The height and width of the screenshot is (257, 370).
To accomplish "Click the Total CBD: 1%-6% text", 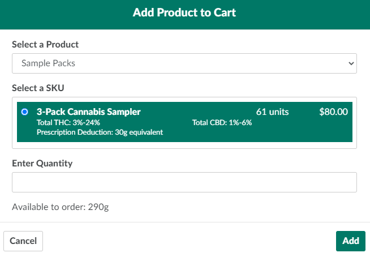I will 222,122.
